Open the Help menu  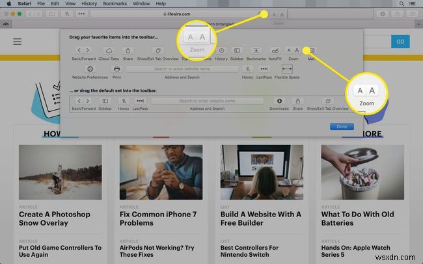point(161,3)
